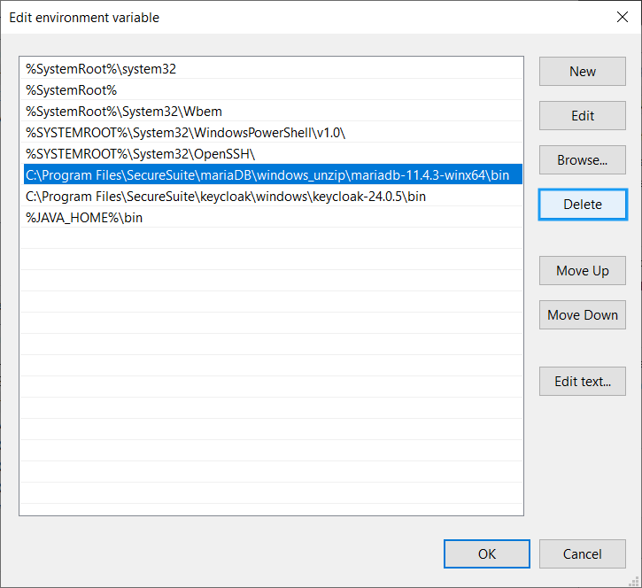Select the plain %SystemRoot% entry

point(273,90)
